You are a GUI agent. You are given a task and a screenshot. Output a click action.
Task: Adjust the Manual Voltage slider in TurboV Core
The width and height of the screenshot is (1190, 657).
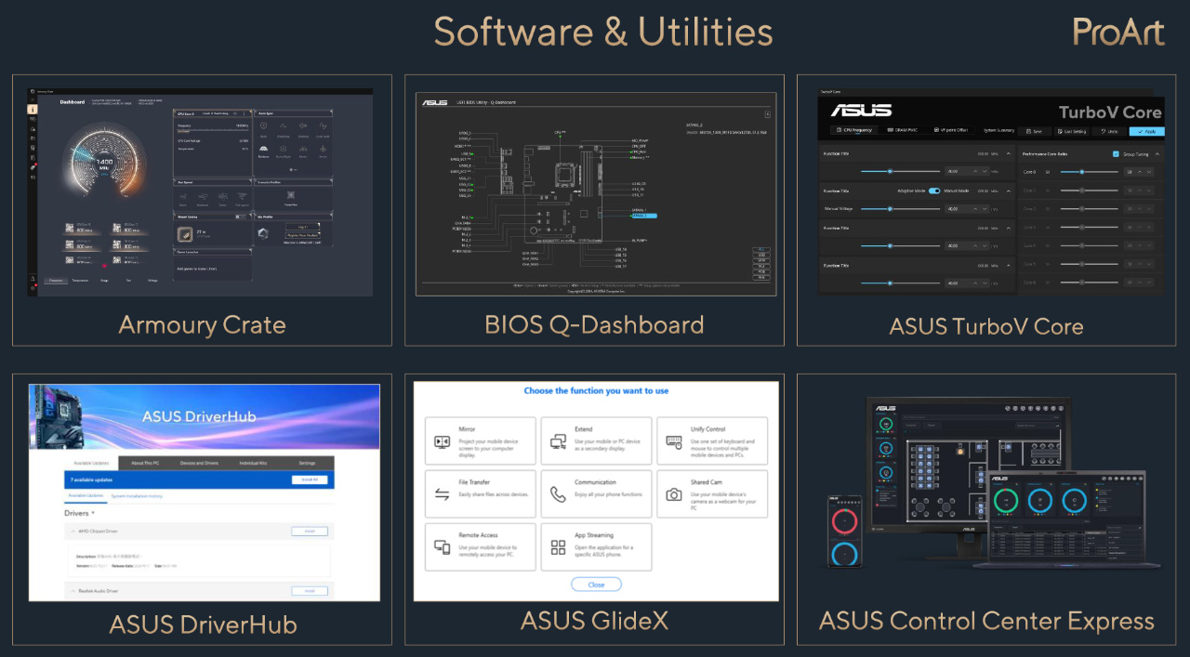[x=900, y=209]
